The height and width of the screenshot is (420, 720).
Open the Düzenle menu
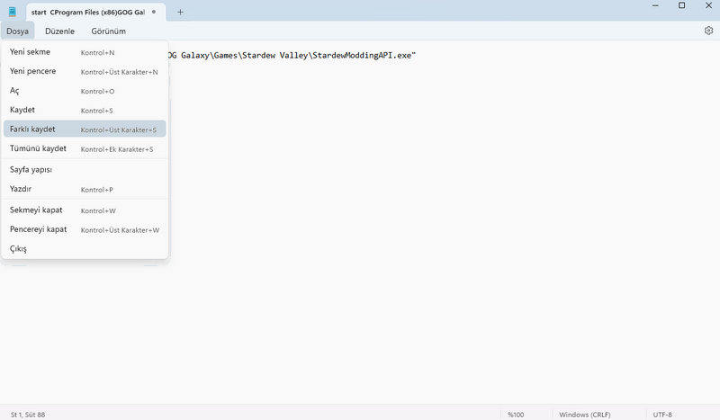59,31
